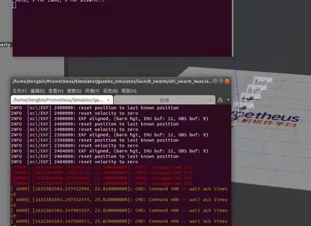Open the 搜索(S) menu
The width and height of the screenshot is (311, 226).
click(74, 91)
